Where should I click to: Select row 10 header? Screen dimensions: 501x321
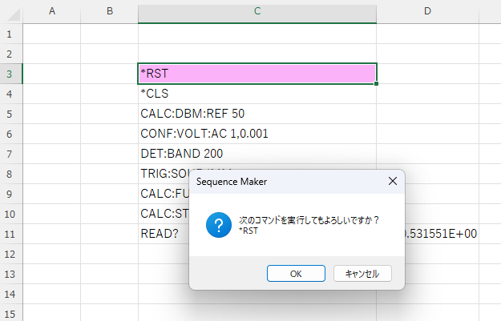pyautogui.click(x=11, y=214)
